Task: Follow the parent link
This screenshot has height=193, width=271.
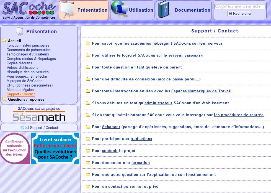Action: click(175, 67)
